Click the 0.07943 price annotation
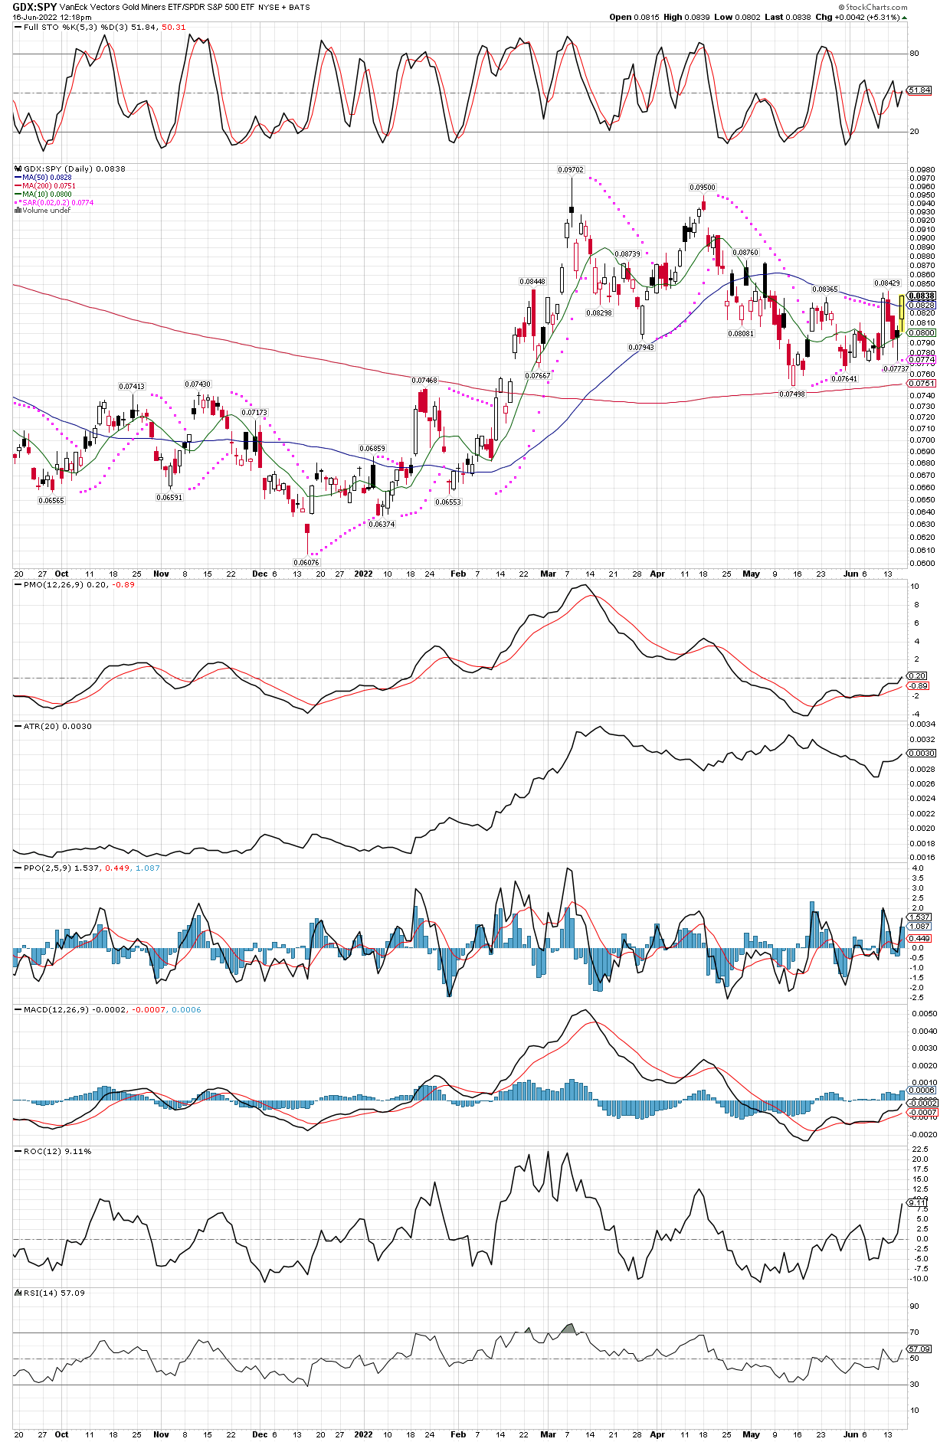Screen dimensions: 950x1442 641,348
